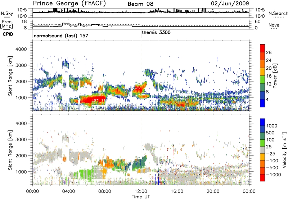Click the "Prince George (fitACF)" plot title
Image resolution: width=288 pixels, height=199 pixels.
(x=69, y=4)
